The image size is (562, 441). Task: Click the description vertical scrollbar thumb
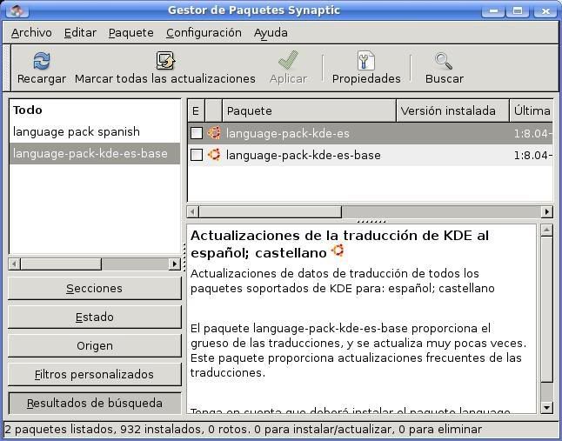click(x=546, y=309)
